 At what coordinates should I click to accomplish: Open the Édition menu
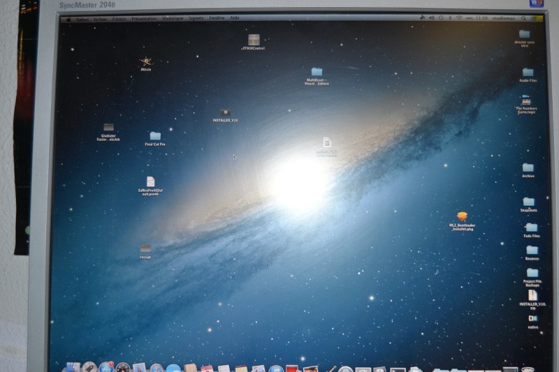pyautogui.click(x=119, y=19)
